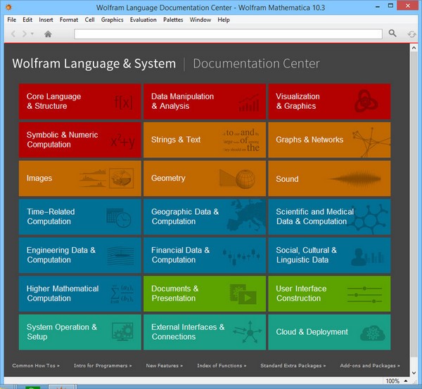
Task: Click in the documentation search field
Action: point(228,34)
